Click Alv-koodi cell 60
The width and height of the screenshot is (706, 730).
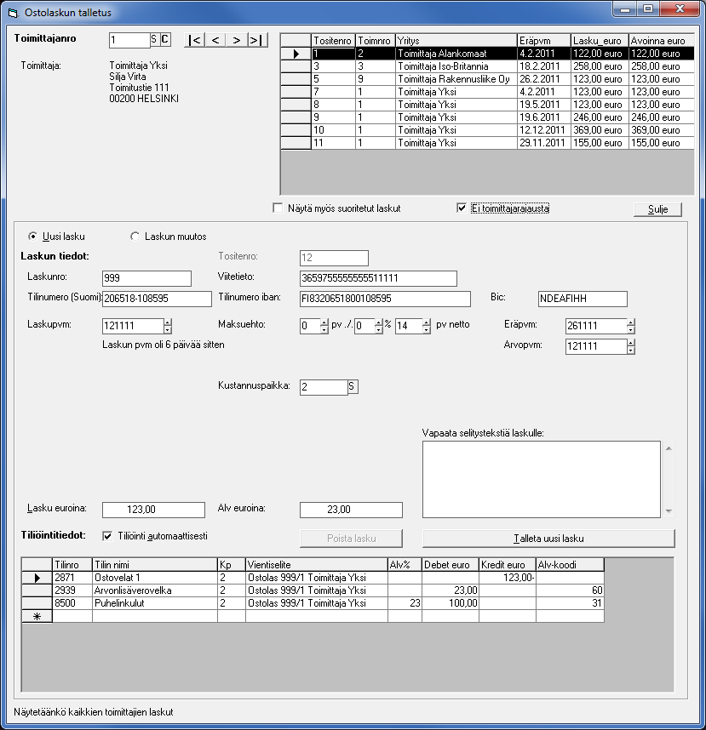point(570,590)
